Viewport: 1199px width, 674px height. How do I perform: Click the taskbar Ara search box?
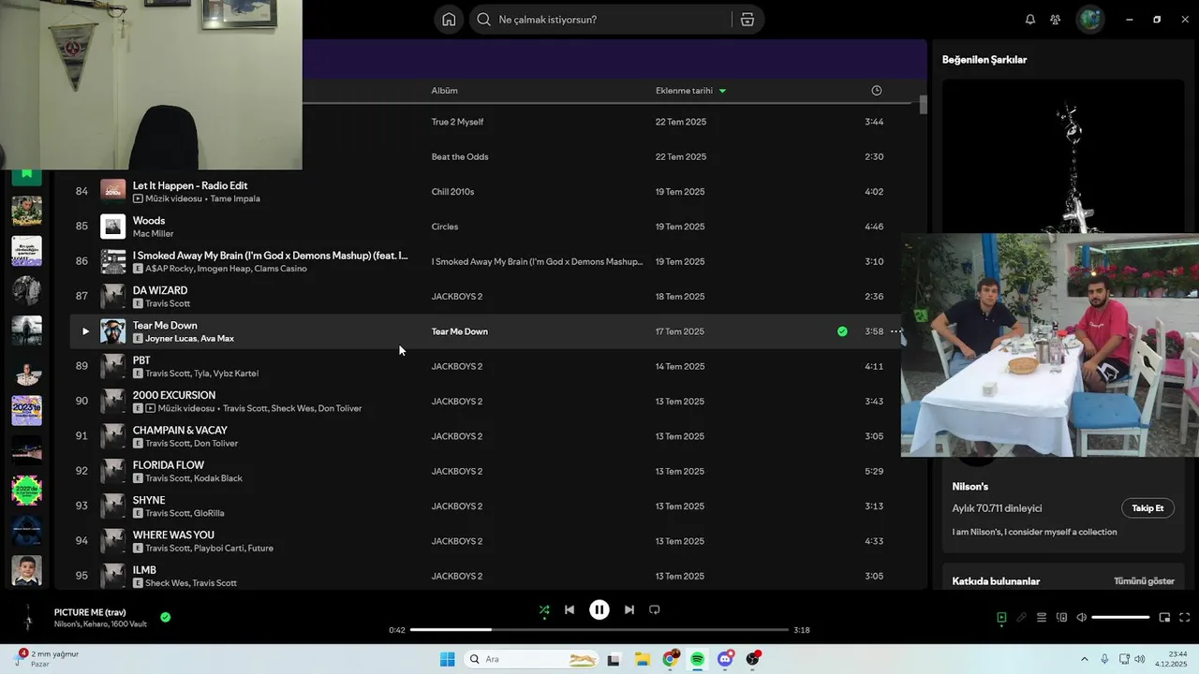[x=532, y=659]
